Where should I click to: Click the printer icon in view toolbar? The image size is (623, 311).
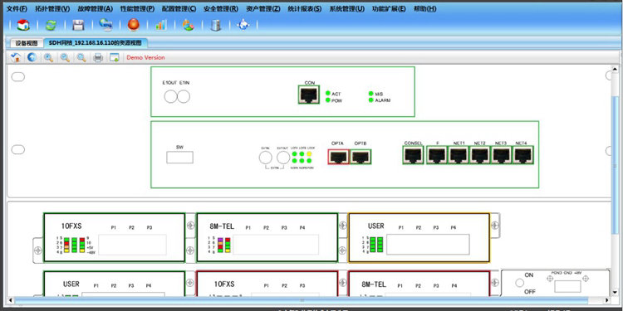click(98, 58)
